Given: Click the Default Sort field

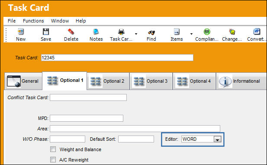Looking at the screenshot, I should pos(136,139).
